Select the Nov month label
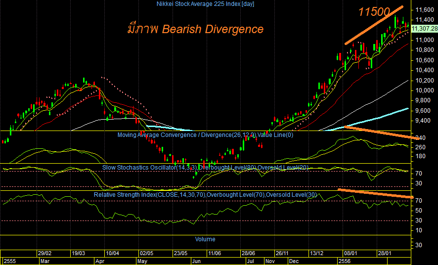 [x=270, y=261]
